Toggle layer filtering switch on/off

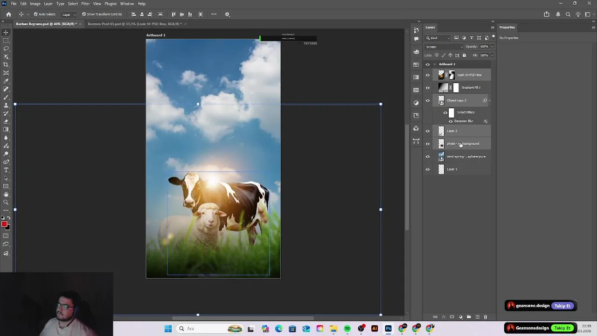coord(493,37)
